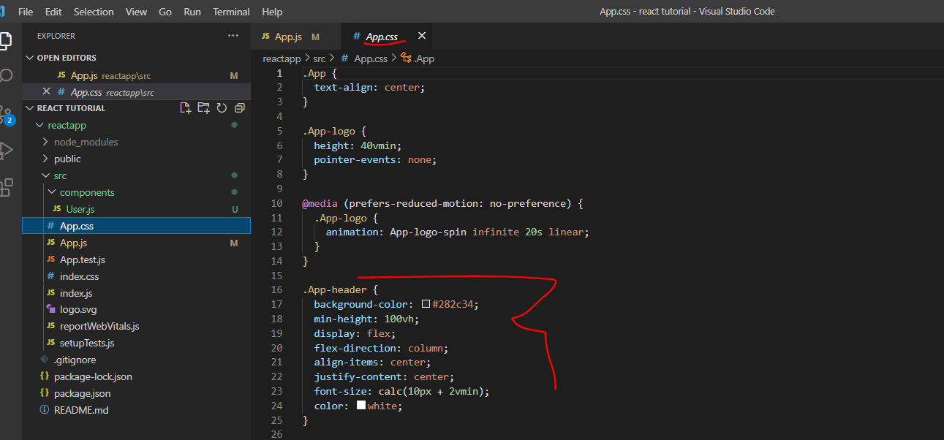Open explorer's three-dot more actions menu

pyautogui.click(x=233, y=36)
